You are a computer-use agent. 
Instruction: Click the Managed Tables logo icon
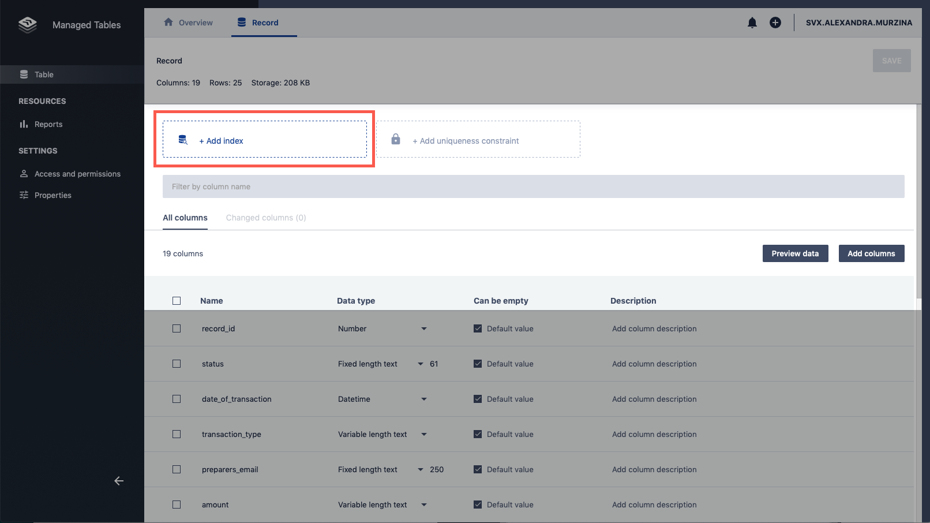(27, 25)
